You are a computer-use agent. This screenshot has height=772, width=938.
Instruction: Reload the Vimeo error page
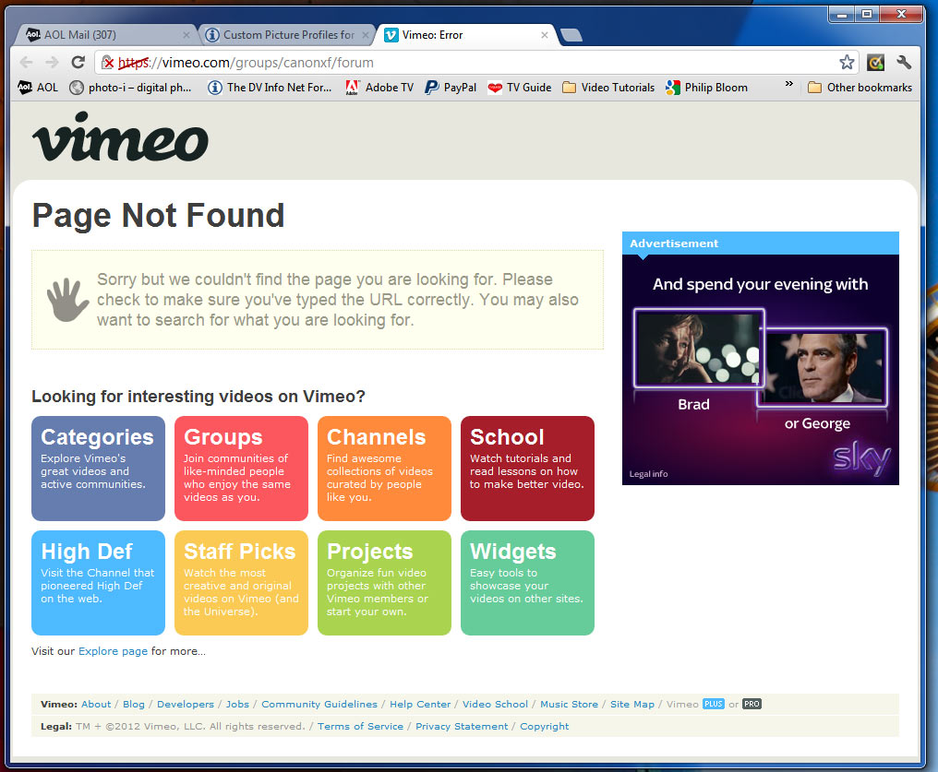(x=78, y=62)
